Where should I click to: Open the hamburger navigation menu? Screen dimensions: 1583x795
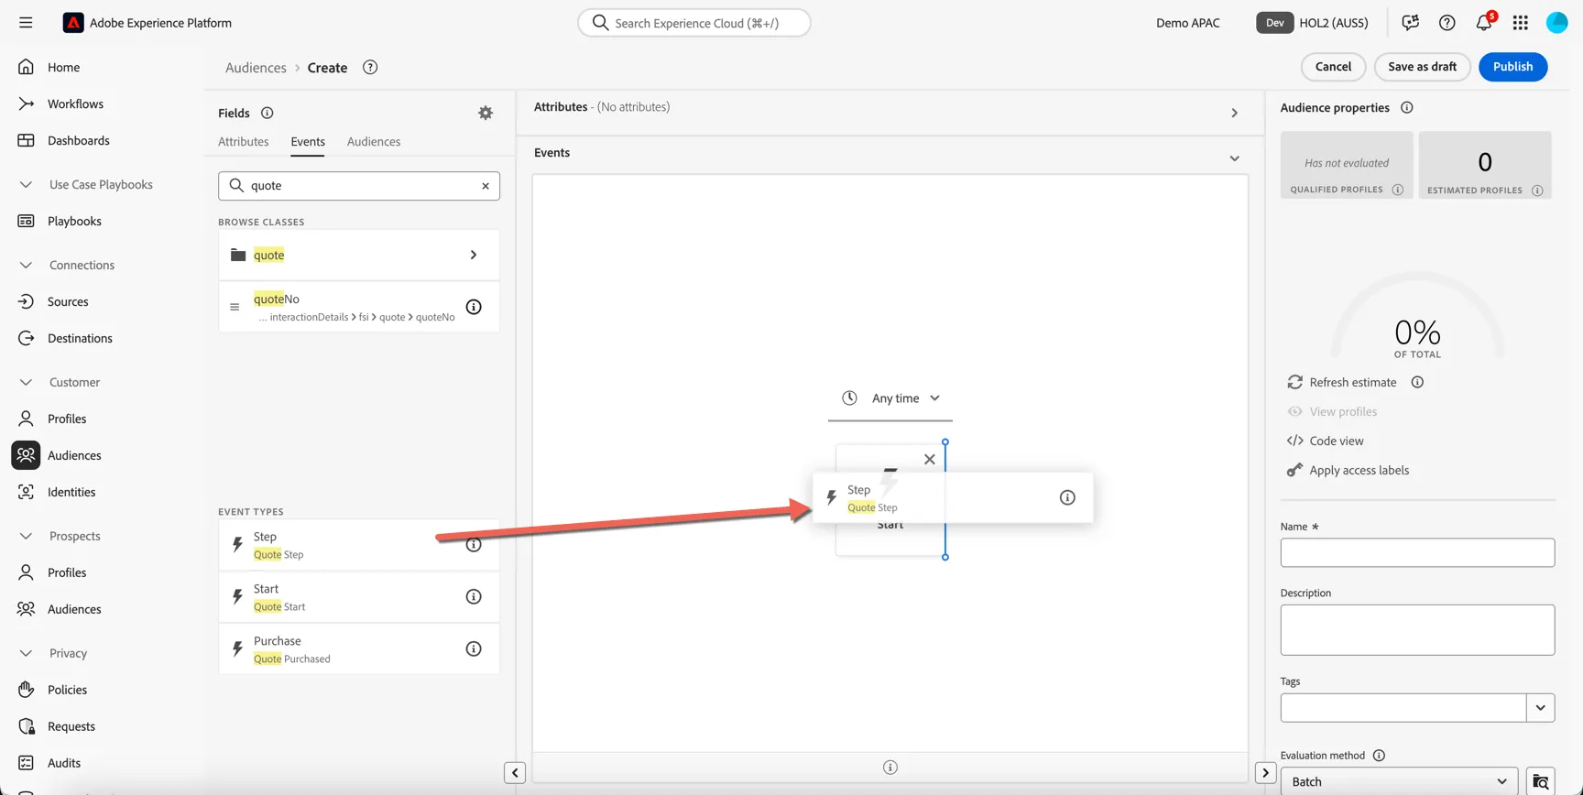26,23
